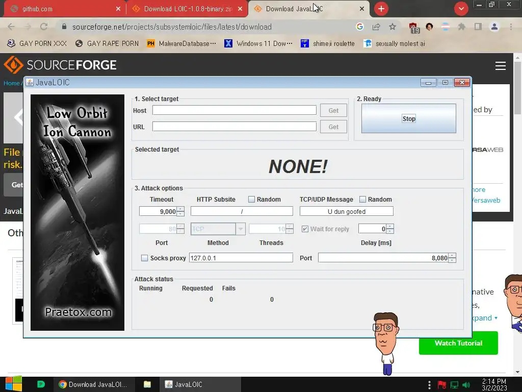Open the tab search chevron button

pyautogui.click(x=461, y=9)
